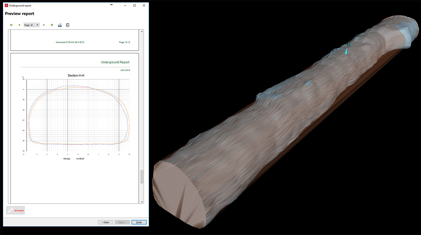The height and width of the screenshot is (235, 421).
Task: Go to the previous page arrow icon
Action: 19,25
